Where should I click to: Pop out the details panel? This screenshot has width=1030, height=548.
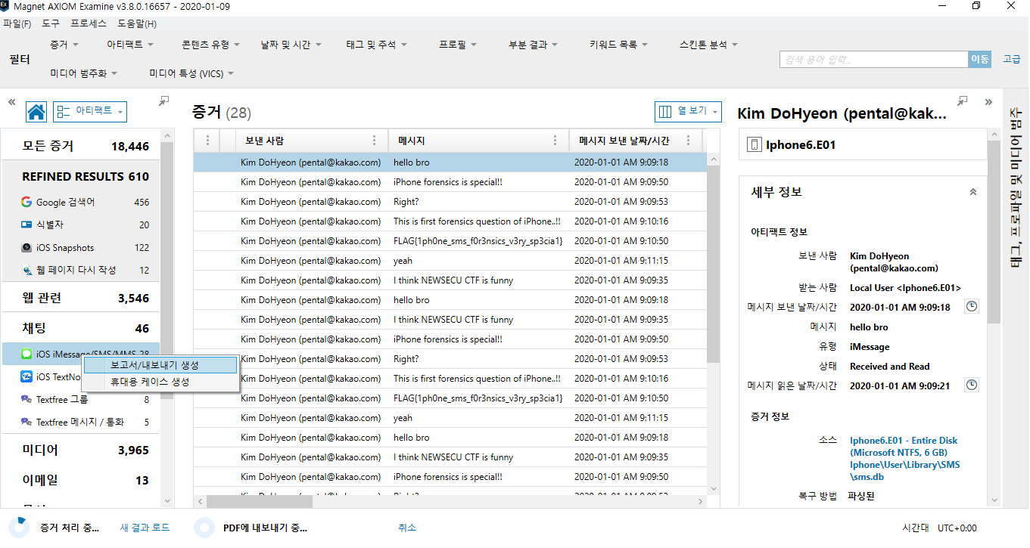tap(963, 101)
